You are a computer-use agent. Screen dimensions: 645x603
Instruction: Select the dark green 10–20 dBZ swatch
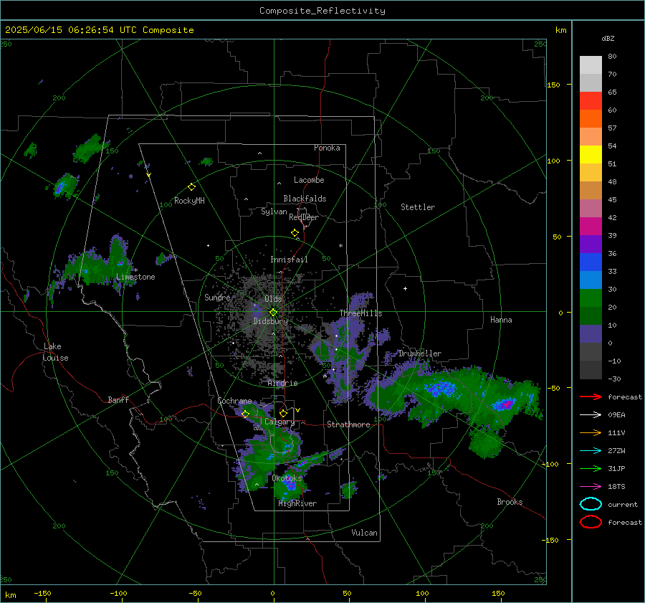point(591,316)
